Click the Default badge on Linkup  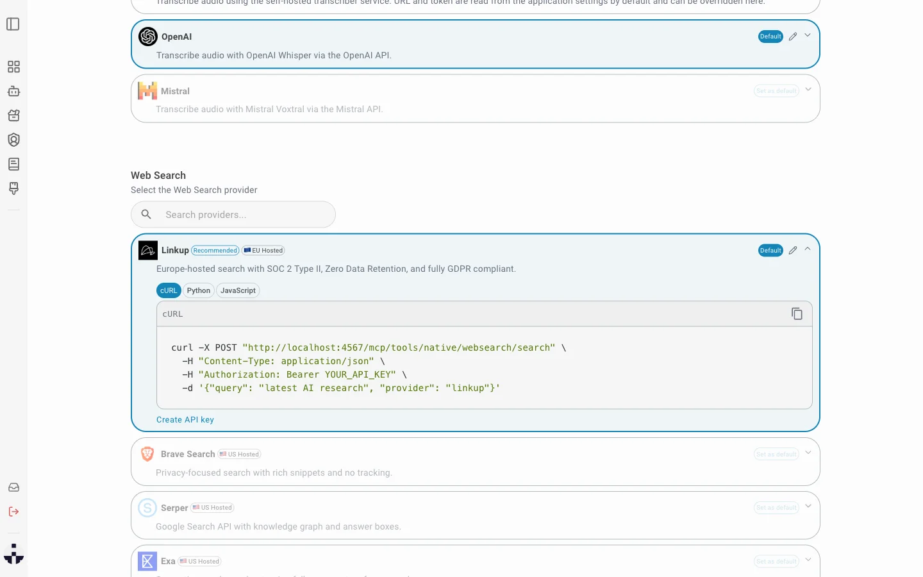[770, 250]
